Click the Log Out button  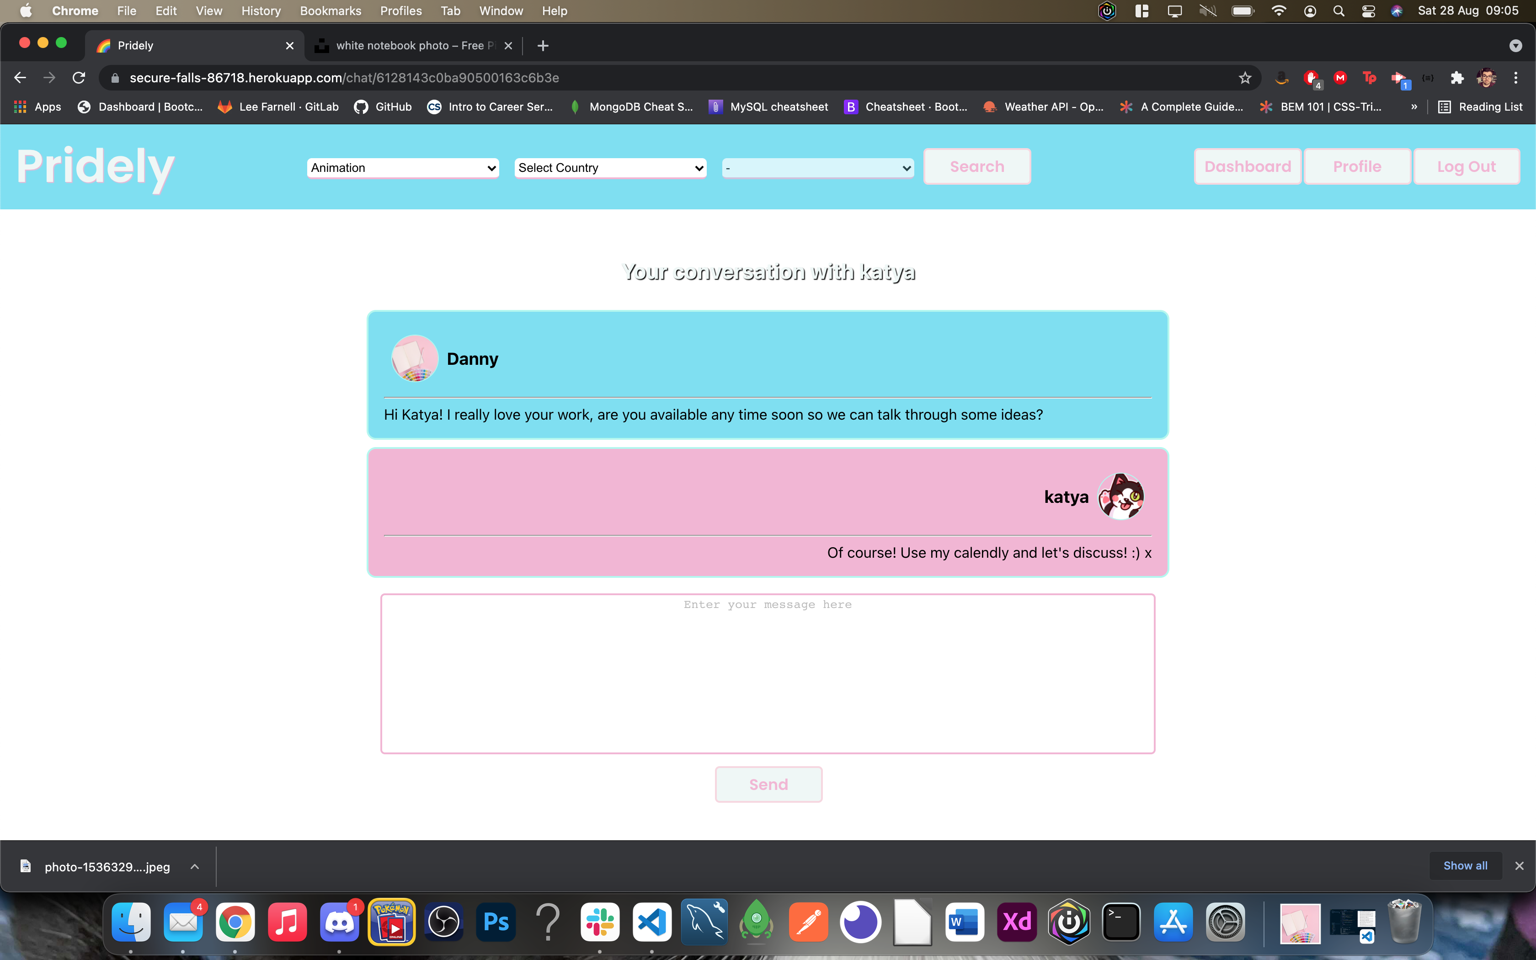point(1466,166)
